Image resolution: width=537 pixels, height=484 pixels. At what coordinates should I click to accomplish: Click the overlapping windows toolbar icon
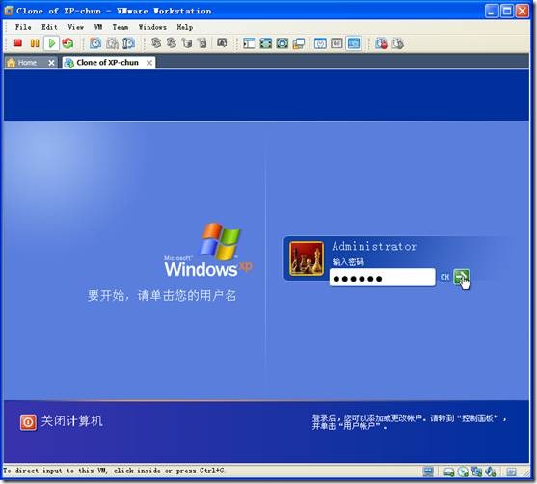pos(299,43)
